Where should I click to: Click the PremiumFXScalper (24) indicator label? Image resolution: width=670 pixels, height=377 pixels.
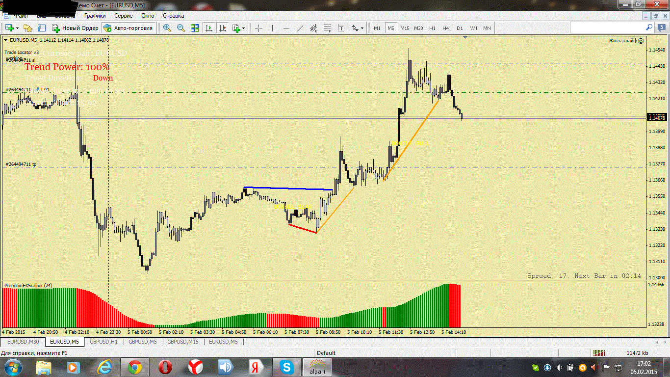[x=27, y=285]
